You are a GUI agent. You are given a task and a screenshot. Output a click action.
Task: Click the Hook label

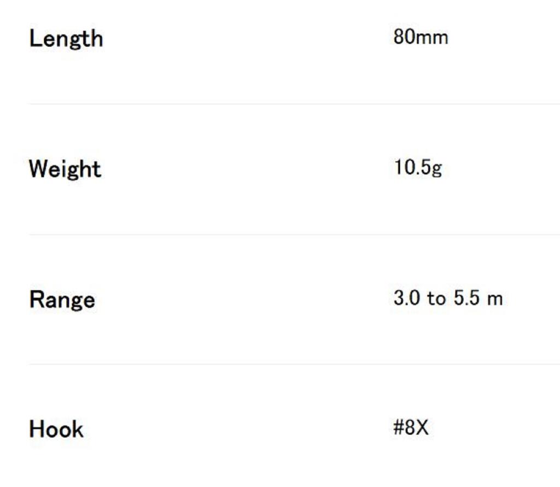click(56, 430)
